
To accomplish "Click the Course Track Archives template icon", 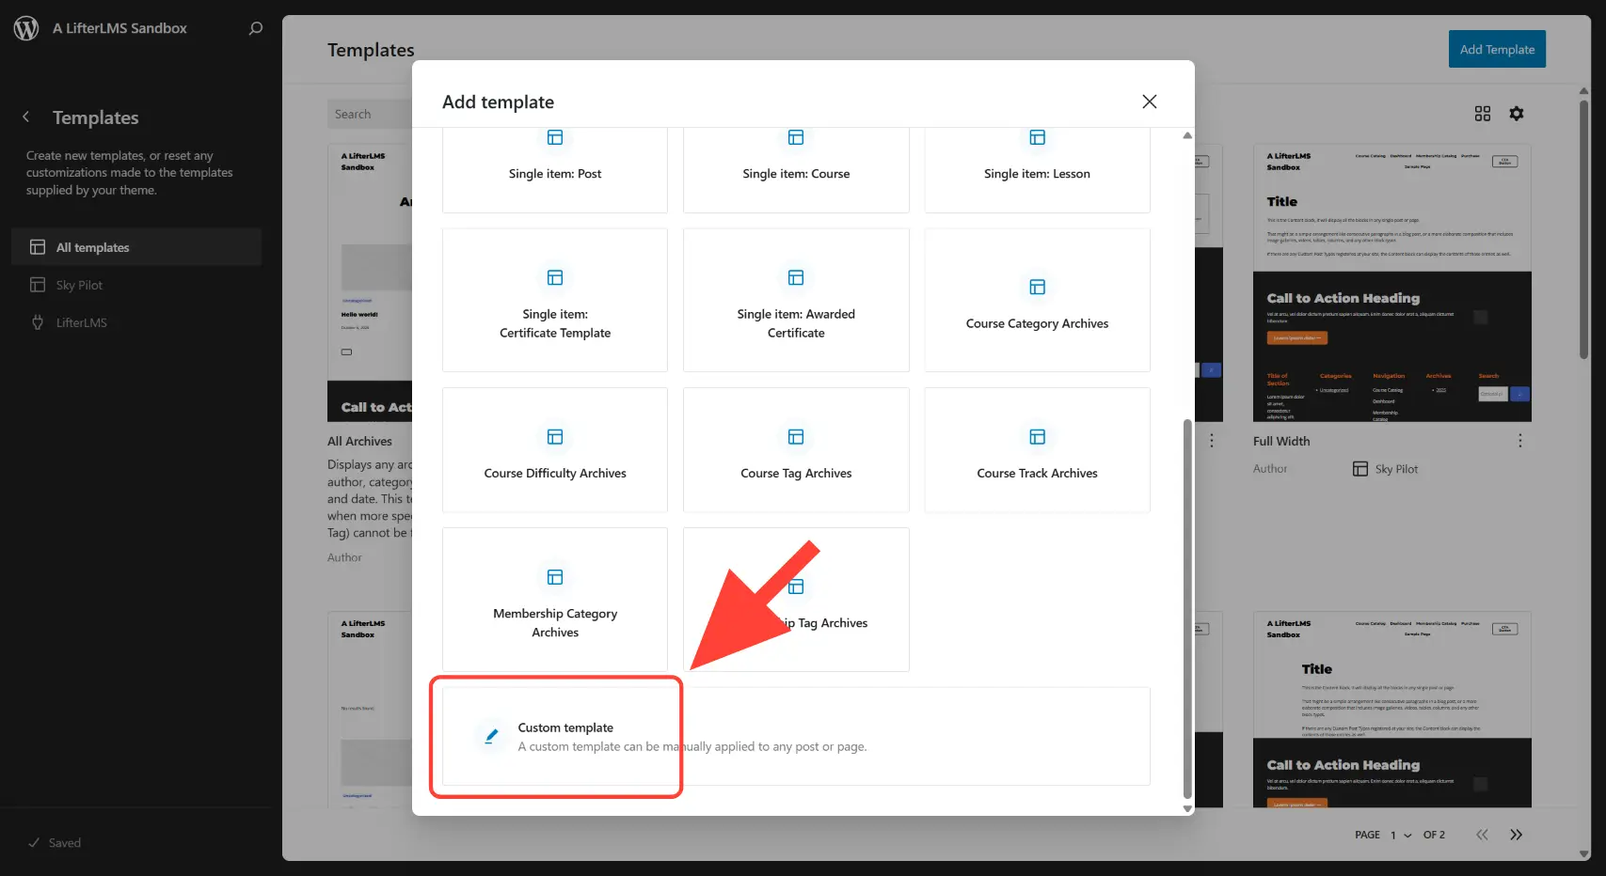I will point(1036,437).
